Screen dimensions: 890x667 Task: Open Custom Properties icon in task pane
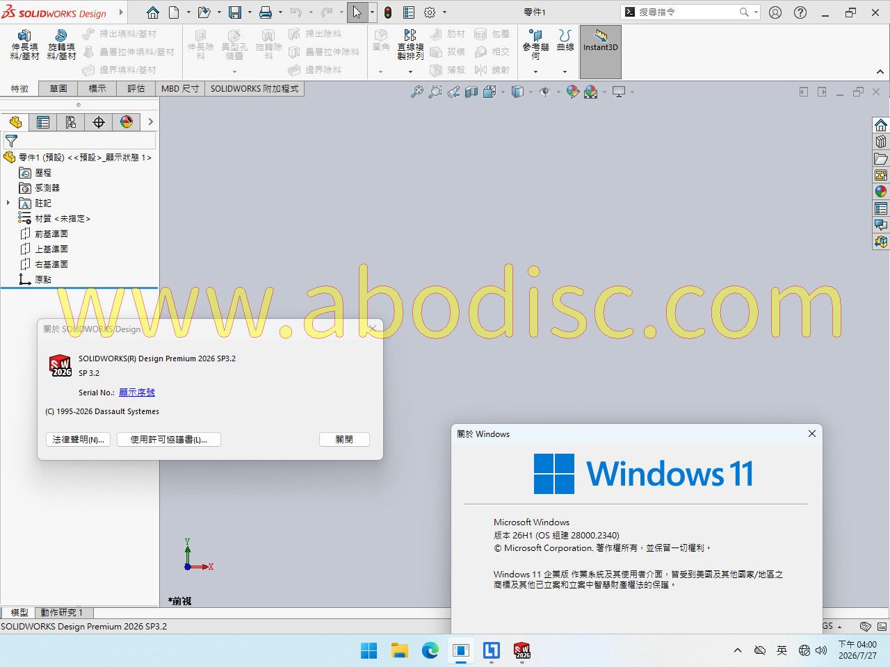click(881, 208)
